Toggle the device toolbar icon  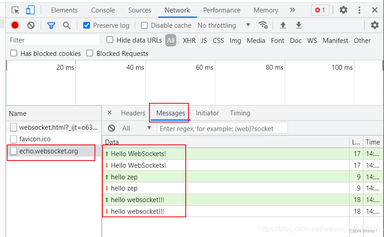coord(30,10)
